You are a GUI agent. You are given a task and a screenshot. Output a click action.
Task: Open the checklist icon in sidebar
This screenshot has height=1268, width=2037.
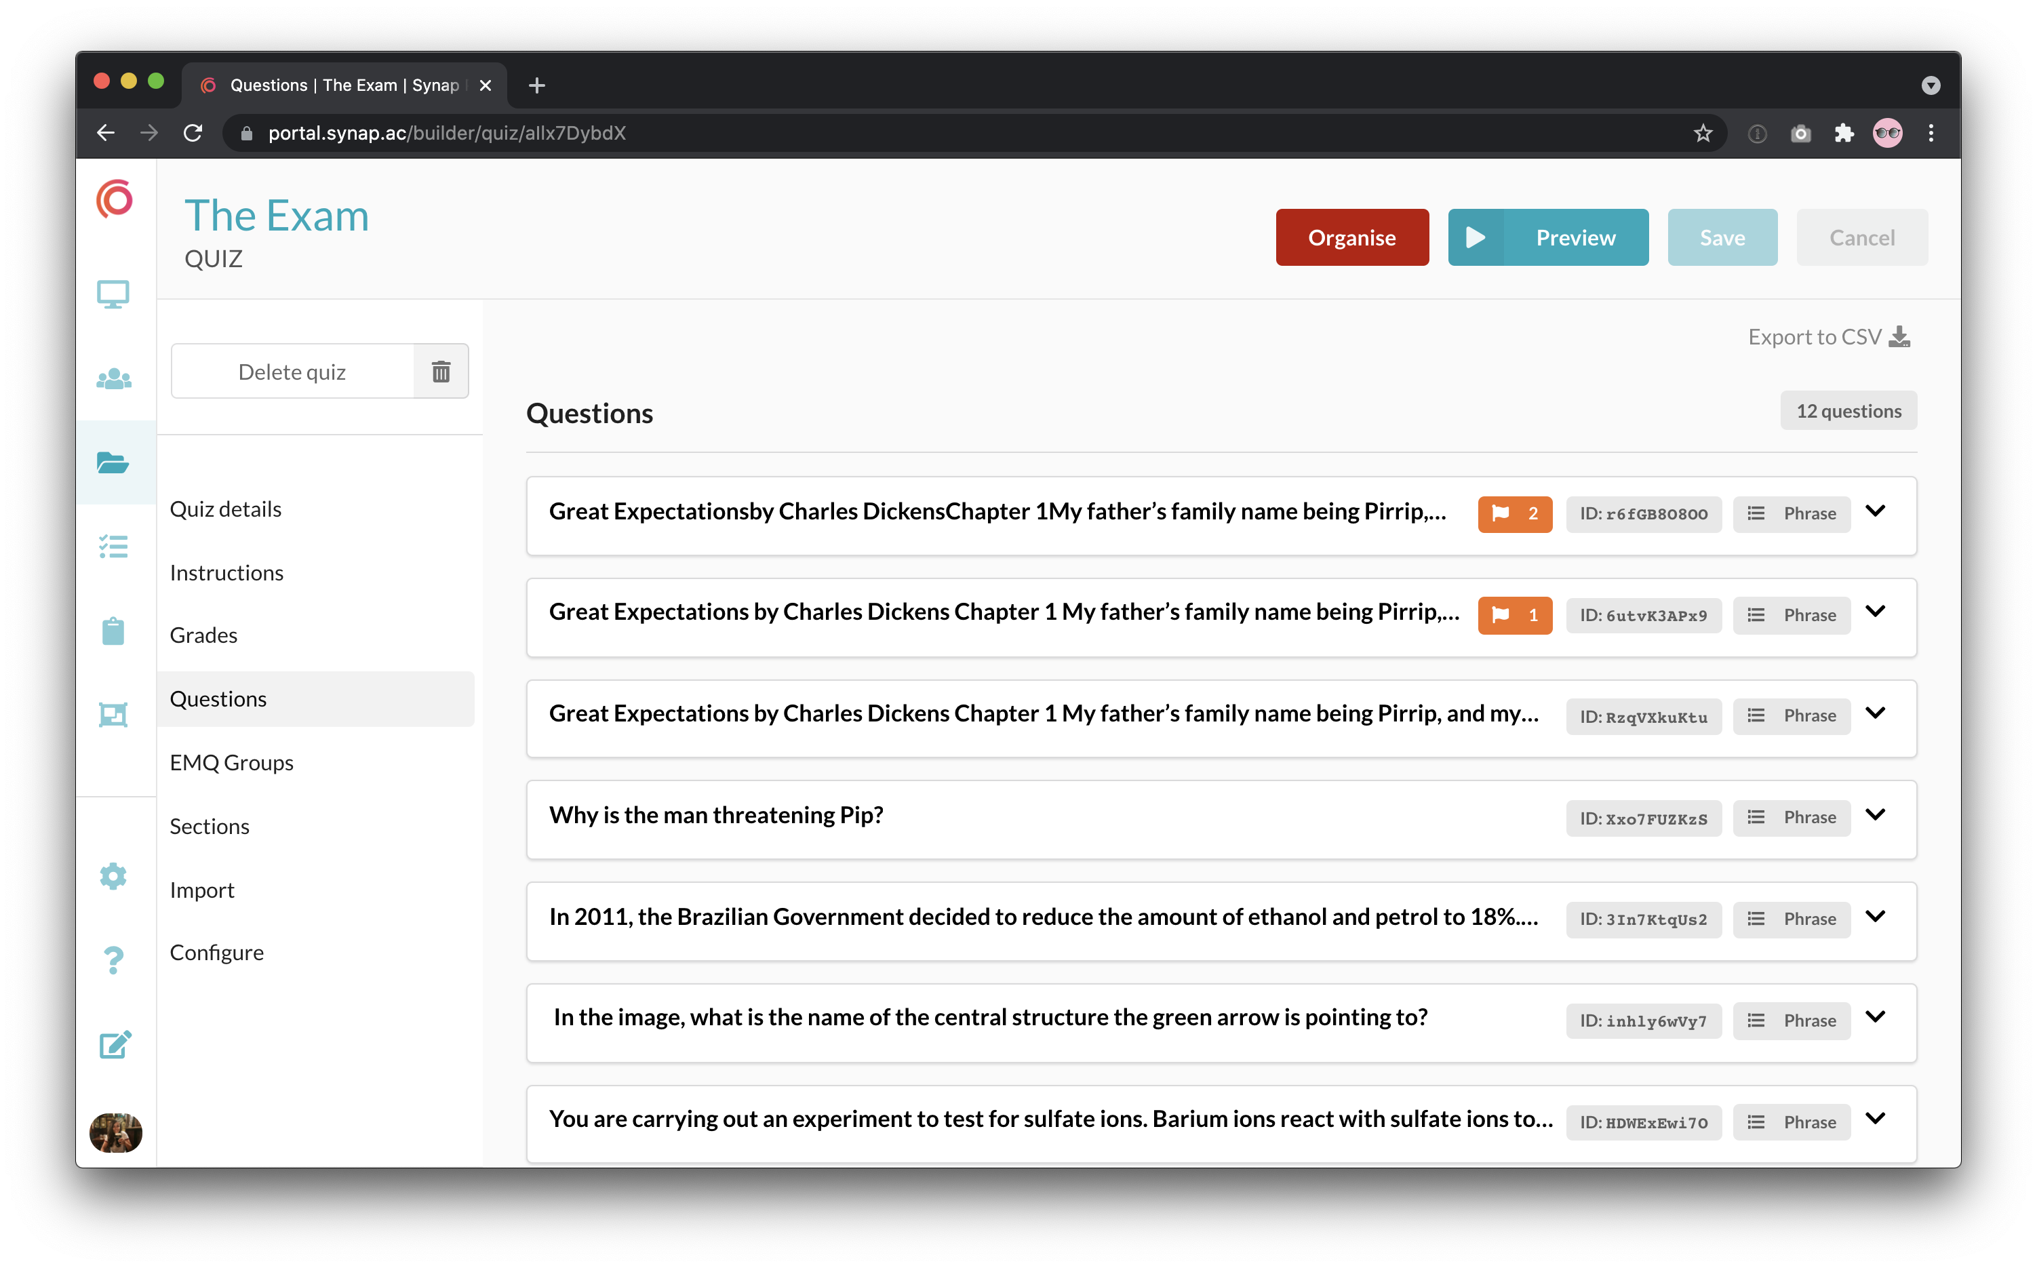pos(113,547)
